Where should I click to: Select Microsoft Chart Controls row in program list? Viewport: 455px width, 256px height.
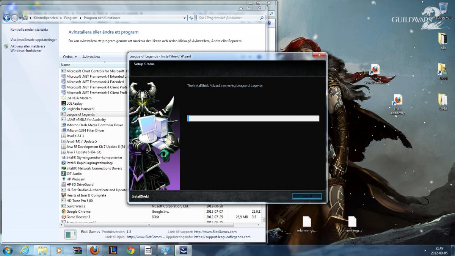tap(93, 71)
